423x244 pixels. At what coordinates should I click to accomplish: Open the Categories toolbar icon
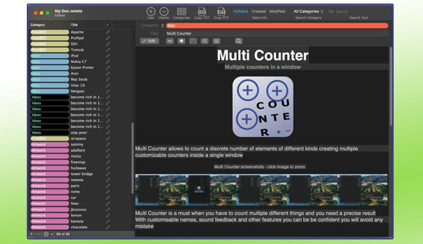[x=181, y=11]
